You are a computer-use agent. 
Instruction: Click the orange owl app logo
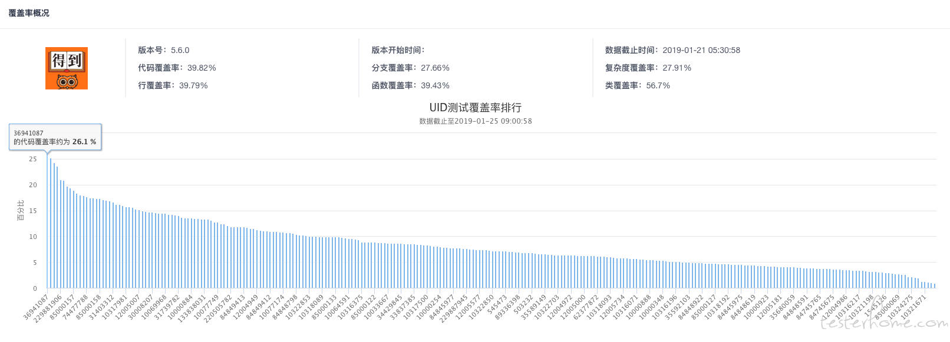coord(67,68)
